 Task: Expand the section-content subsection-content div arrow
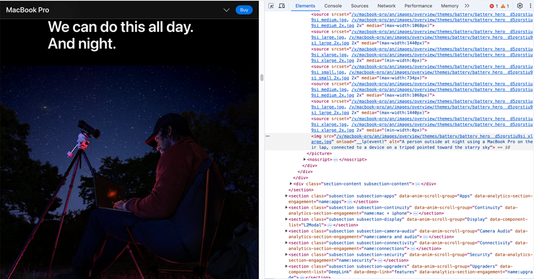(291, 184)
